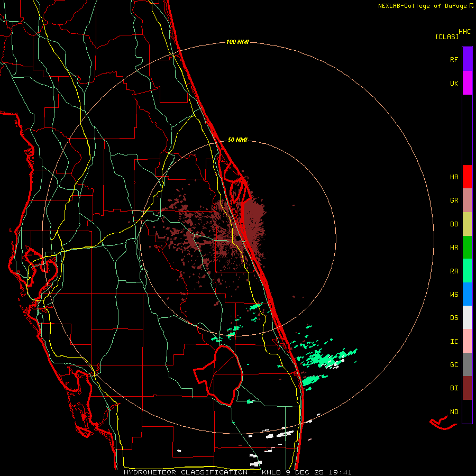Image resolution: width=476 pixels, height=476 pixels.
Task: Click the HA red legend swatch
Action: tap(467, 177)
